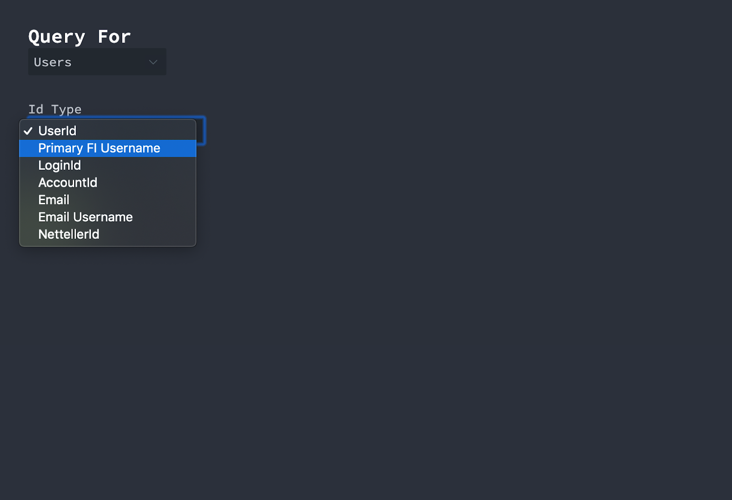Select the UserId option

click(x=58, y=131)
